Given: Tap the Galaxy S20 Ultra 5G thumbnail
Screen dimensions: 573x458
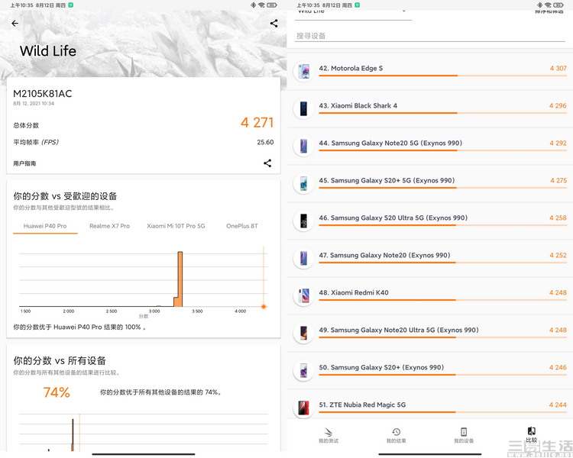Looking at the screenshot, I should click(303, 221).
